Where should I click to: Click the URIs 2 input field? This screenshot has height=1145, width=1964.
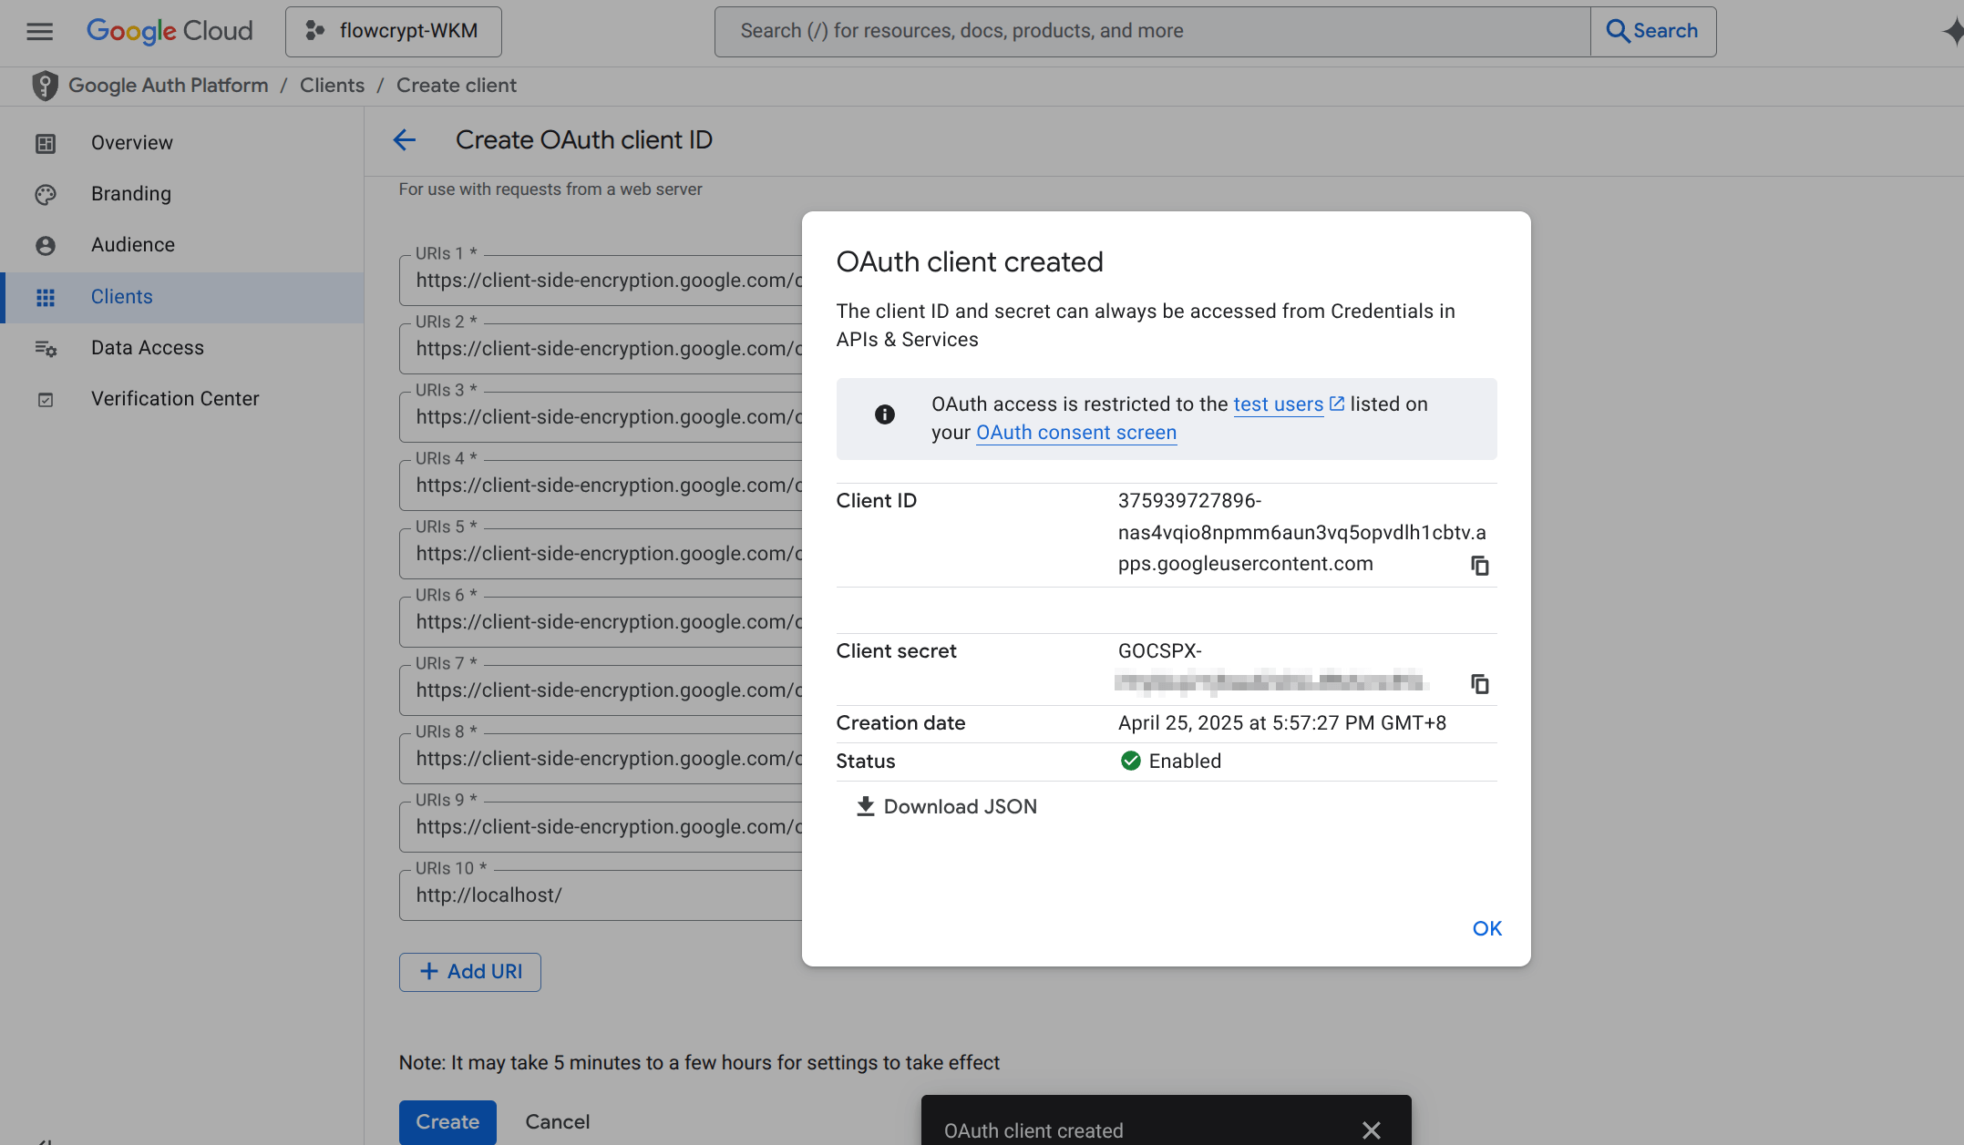pyautogui.click(x=601, y=349)
